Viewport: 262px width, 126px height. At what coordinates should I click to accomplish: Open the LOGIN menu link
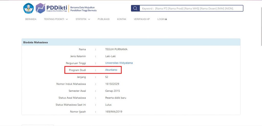pyautogui.click(x=162, y=19)
